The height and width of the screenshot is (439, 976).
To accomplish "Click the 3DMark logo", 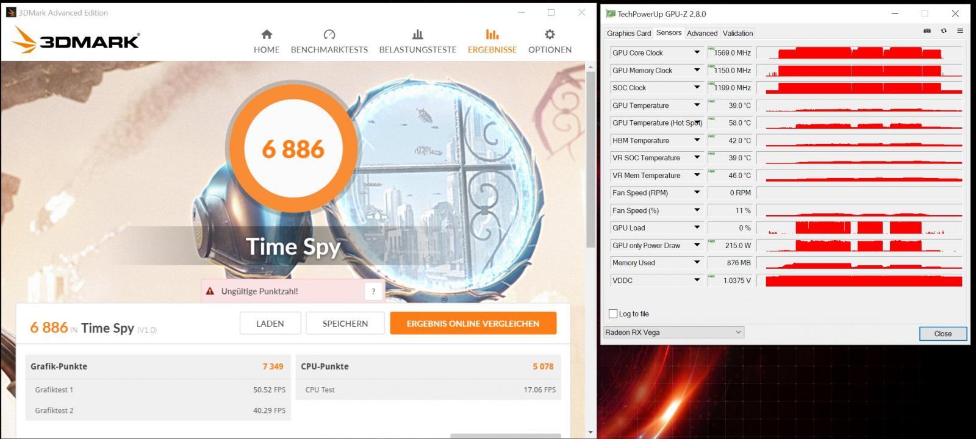I will tap(76, 40).
